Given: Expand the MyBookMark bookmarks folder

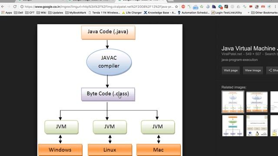Looking at the screenshot, I should 76,13.
